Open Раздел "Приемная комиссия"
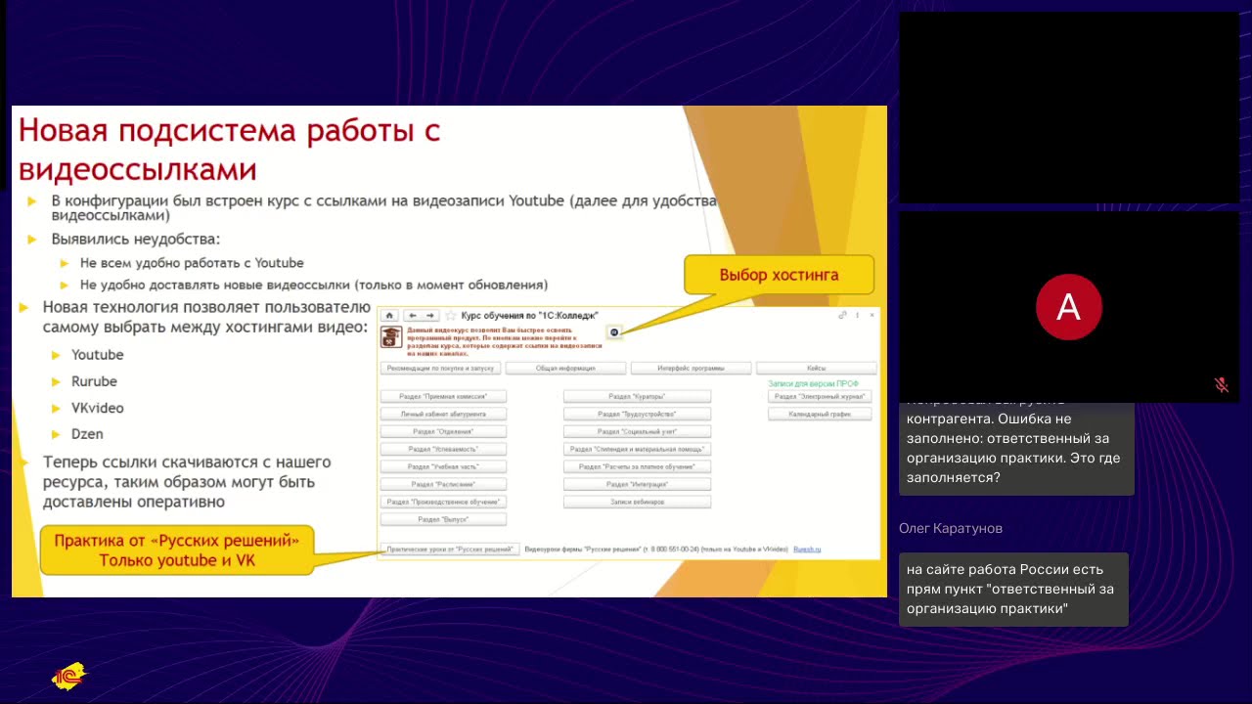 (x=443, y=396)
